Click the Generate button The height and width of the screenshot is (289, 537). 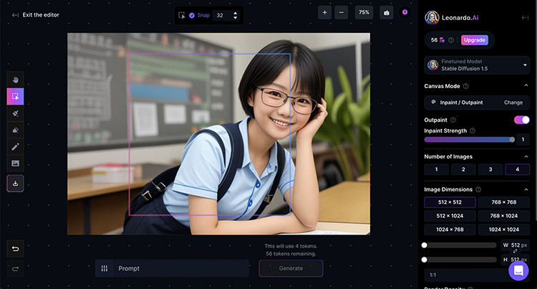pyautogui.click(x=291, y=268)
